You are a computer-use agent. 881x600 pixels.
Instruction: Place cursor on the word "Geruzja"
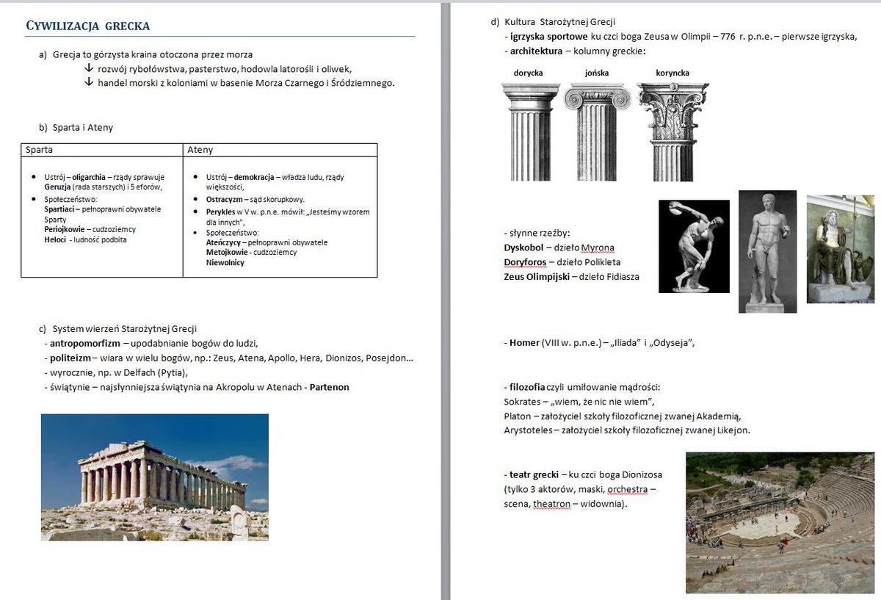click(x=57, y=187)
